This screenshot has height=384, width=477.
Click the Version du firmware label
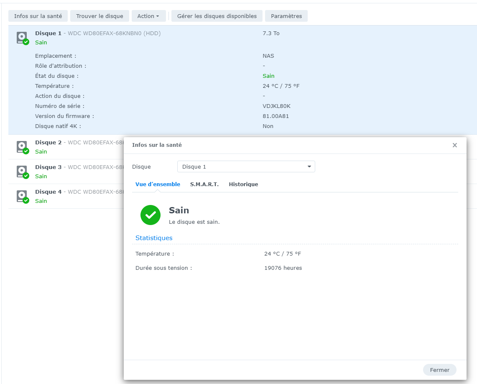click(64, 116)
